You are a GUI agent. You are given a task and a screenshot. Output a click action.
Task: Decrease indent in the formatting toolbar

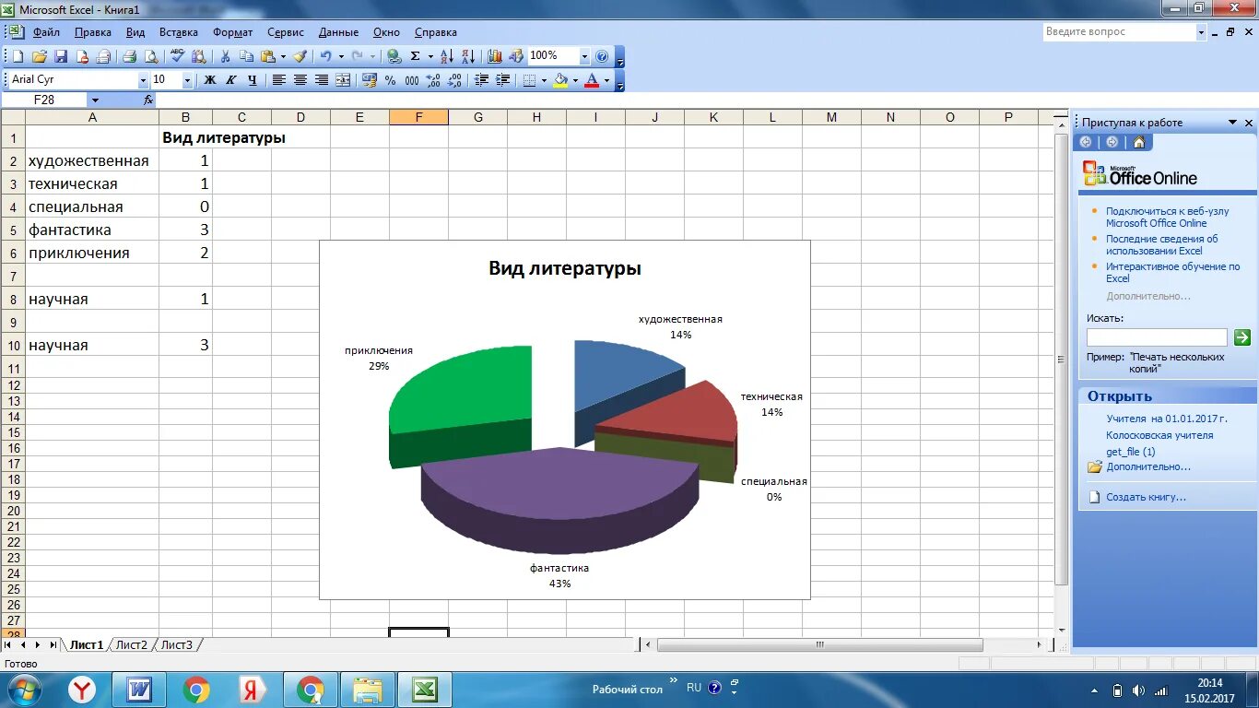pyautogui.click(x=481, y=80)
